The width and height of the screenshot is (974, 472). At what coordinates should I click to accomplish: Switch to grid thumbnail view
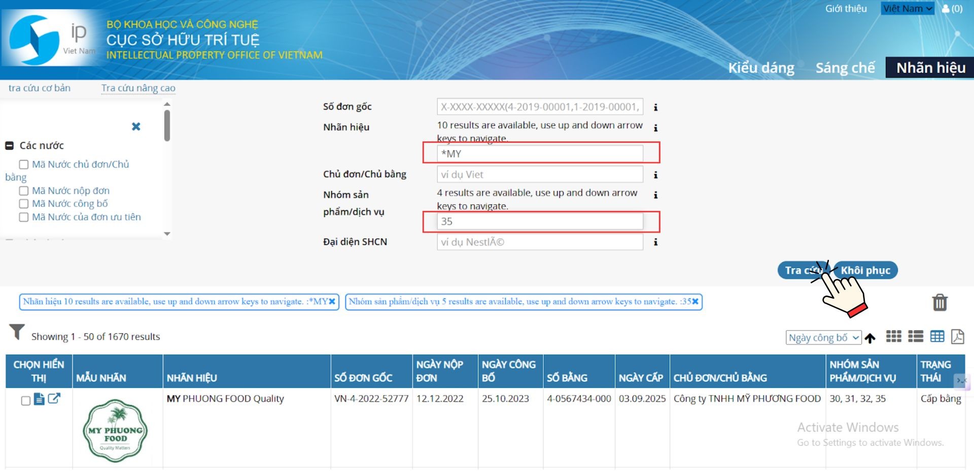pyautogui.click(x=893, y=337)
